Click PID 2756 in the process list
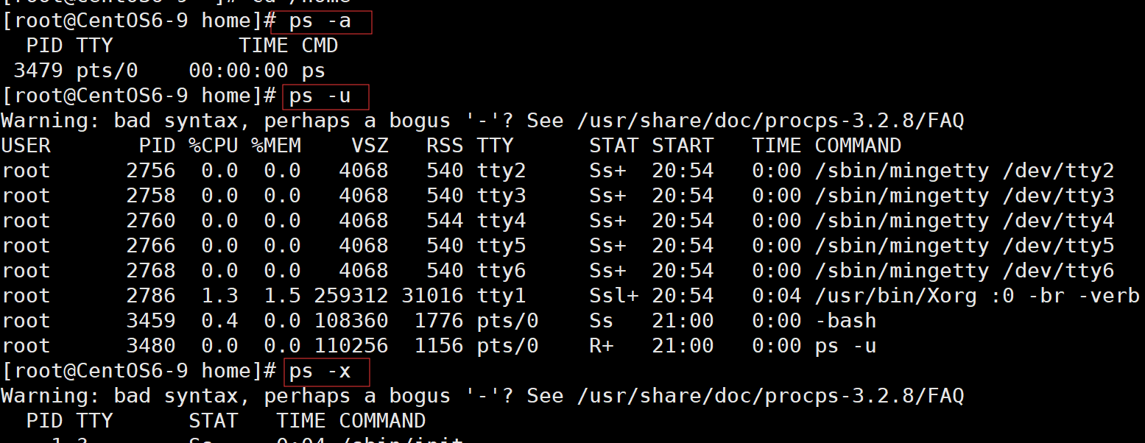Image resolution: width=1145 pixels, height=443 pixels. tap(150, 171)
